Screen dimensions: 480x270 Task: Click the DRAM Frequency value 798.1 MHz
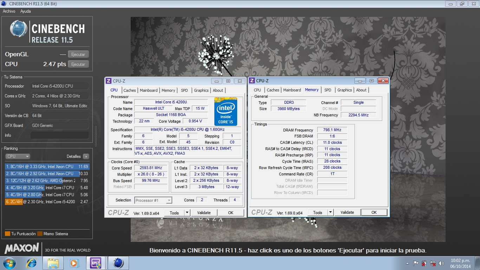(x=332, y=130)
